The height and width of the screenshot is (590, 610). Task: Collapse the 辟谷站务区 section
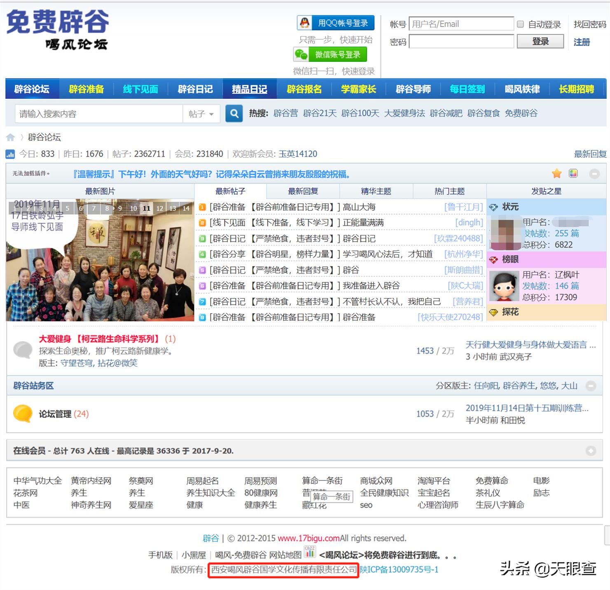pos(591,386)
